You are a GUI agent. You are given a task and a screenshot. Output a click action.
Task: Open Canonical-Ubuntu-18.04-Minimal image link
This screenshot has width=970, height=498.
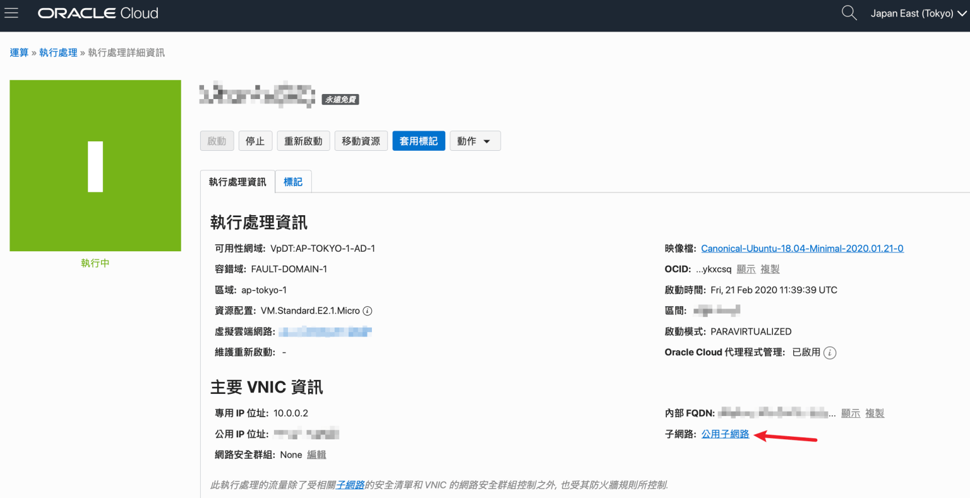[x=802, y=249]
